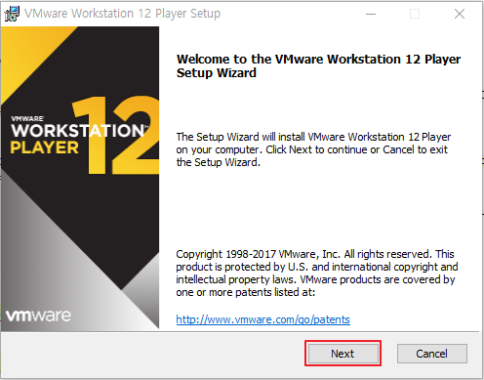Click the yellow PLAYER banner text
This screenshot has width=484, height=380.
click(44, 148)
